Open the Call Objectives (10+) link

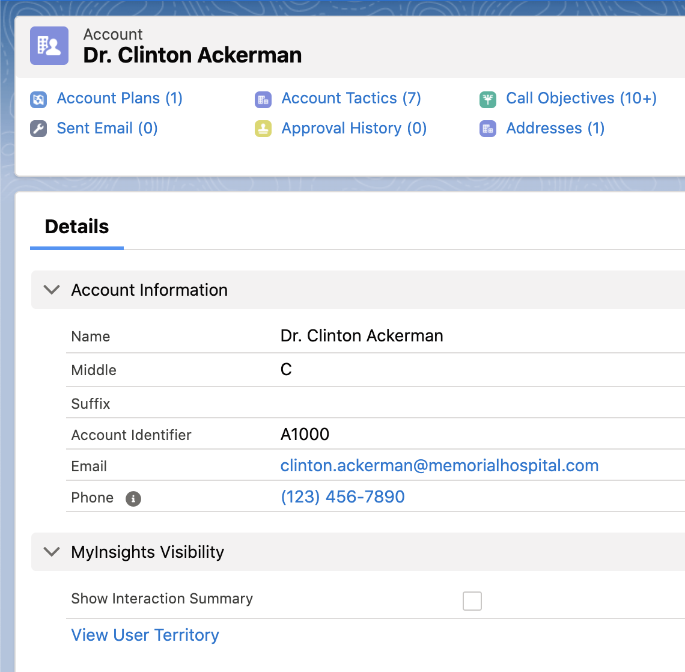click(x=581, y=99)
